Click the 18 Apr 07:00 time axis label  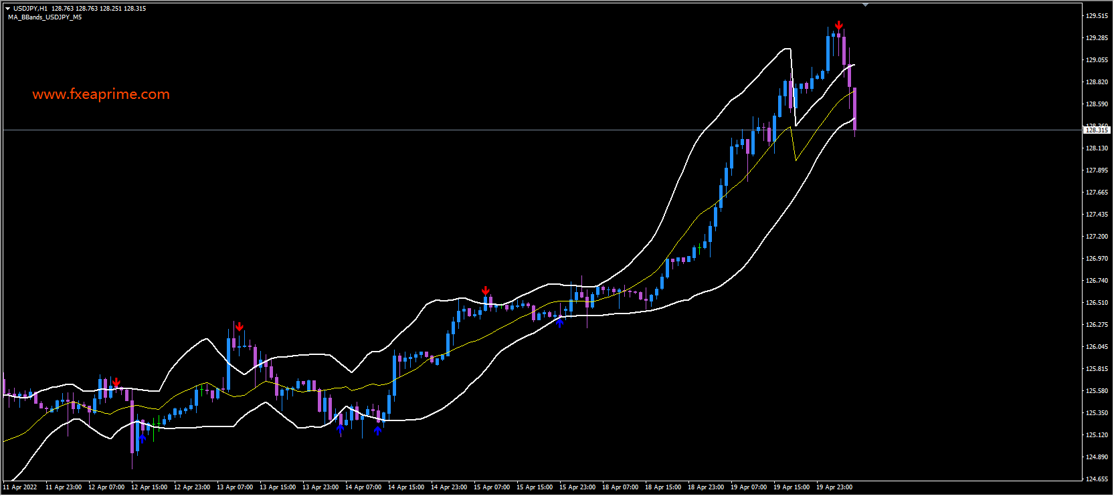(620, 487)
